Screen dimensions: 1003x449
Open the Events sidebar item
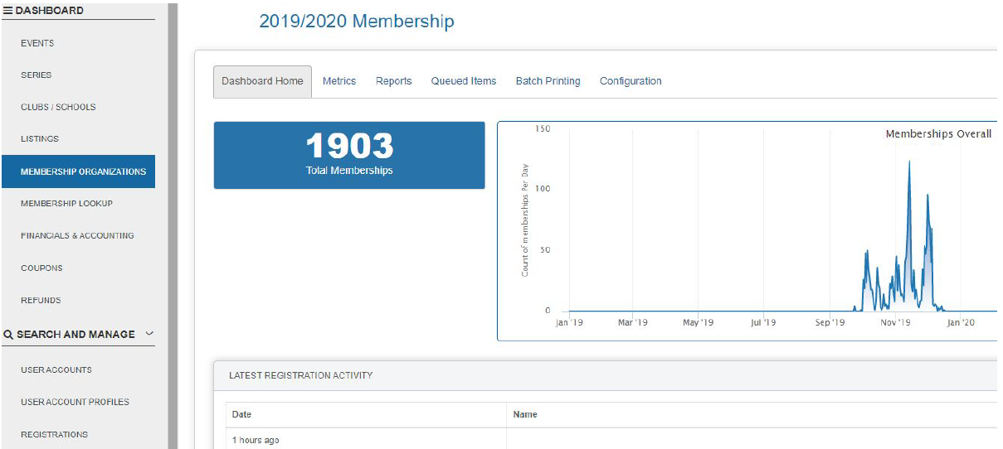[37, 43]
